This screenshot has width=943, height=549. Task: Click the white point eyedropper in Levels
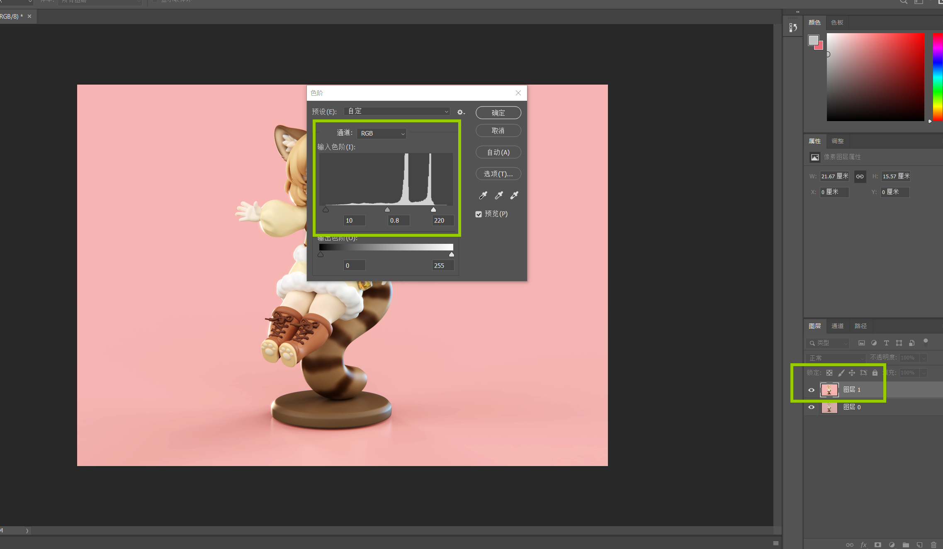point(514,195)
